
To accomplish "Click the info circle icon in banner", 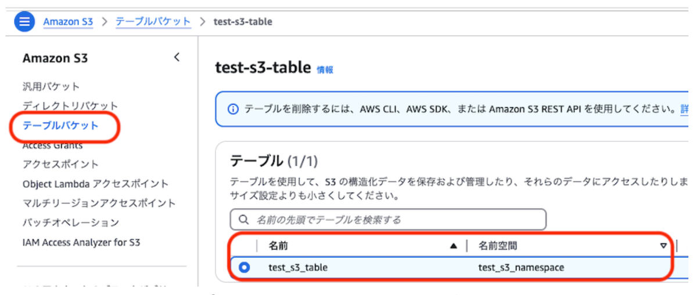I will click(x=233, y=109).
